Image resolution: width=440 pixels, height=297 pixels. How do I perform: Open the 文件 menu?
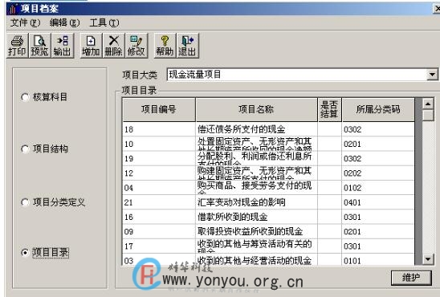click(x=25, y=22)
